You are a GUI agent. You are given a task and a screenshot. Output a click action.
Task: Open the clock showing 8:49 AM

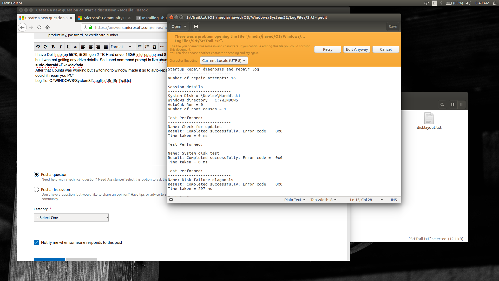point(482,3)
